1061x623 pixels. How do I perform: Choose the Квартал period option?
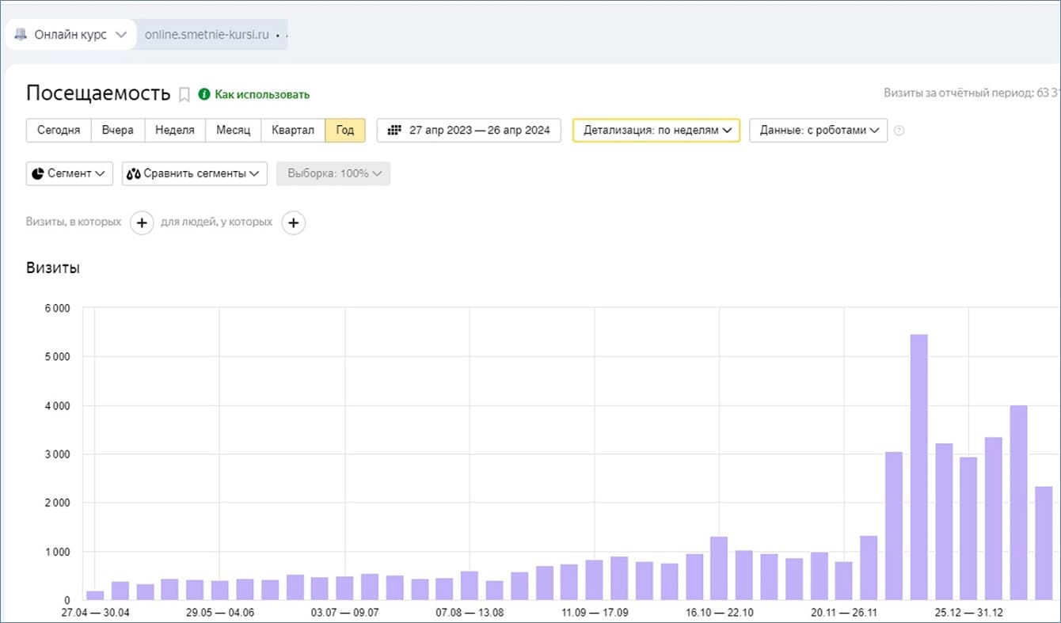(x=293, y=130)
